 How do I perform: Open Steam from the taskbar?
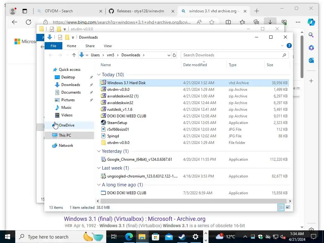(x=182, y=237)
